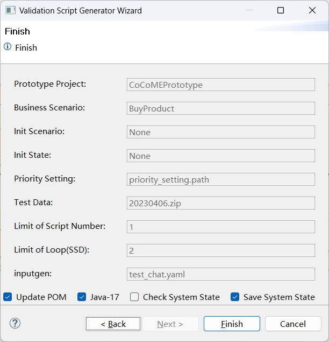Enable the Check System State checkbox
The image size is (329, 342).
pyautogui.click(x=134, y=297)
